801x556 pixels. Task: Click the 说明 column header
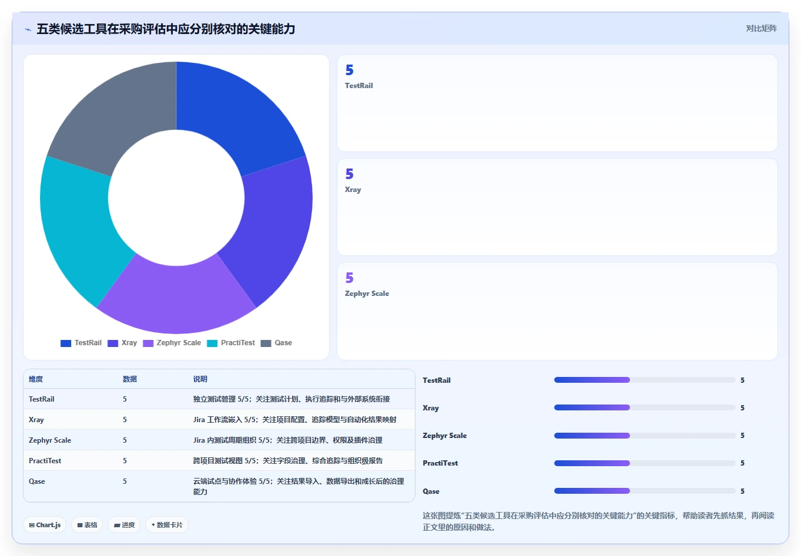[x=200, y=379]
